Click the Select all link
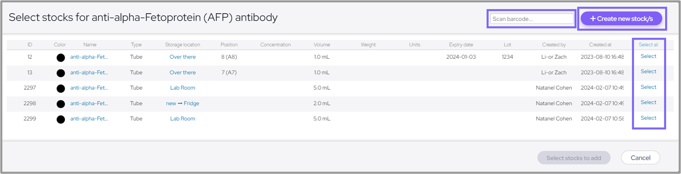 pos(648,45)
